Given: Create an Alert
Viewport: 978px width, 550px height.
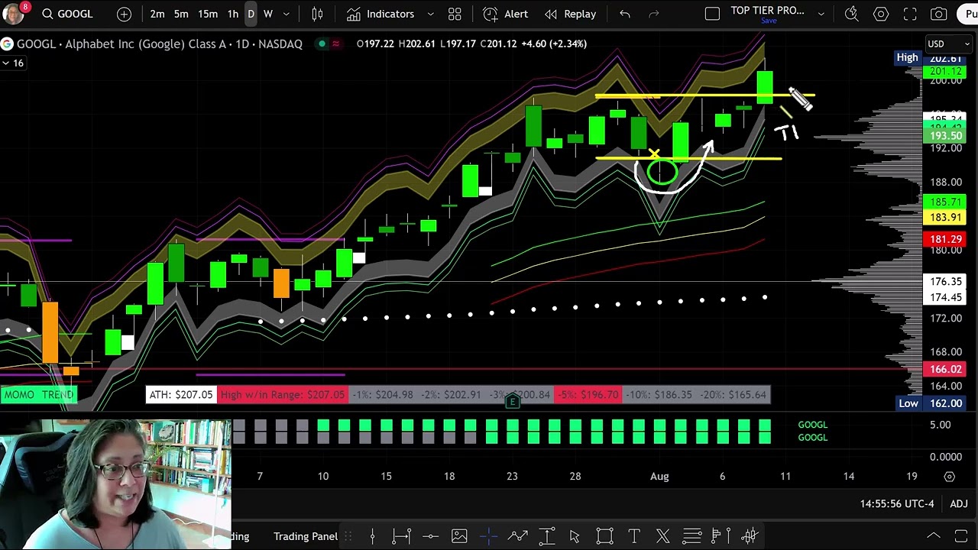Looking at the screenshot, I should point(505,14).
